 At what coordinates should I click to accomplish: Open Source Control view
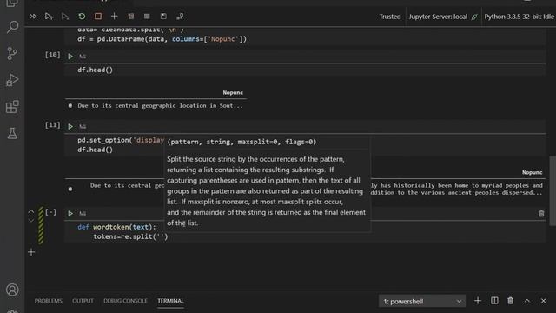[12, 54]
